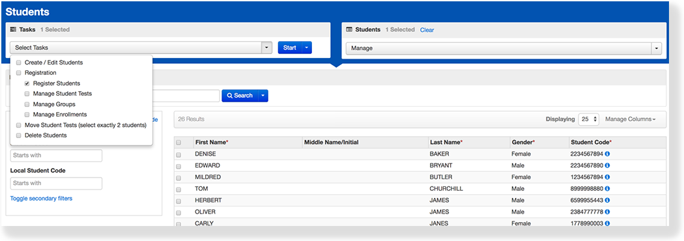Click the Students panel table icon
This screenshot has height=241, width=684.
click(x=349, y=29)
